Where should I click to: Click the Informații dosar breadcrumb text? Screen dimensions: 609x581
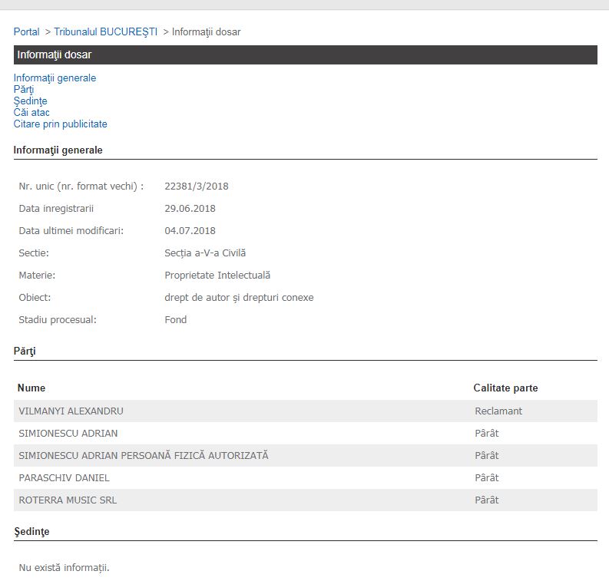coord(206,31)
